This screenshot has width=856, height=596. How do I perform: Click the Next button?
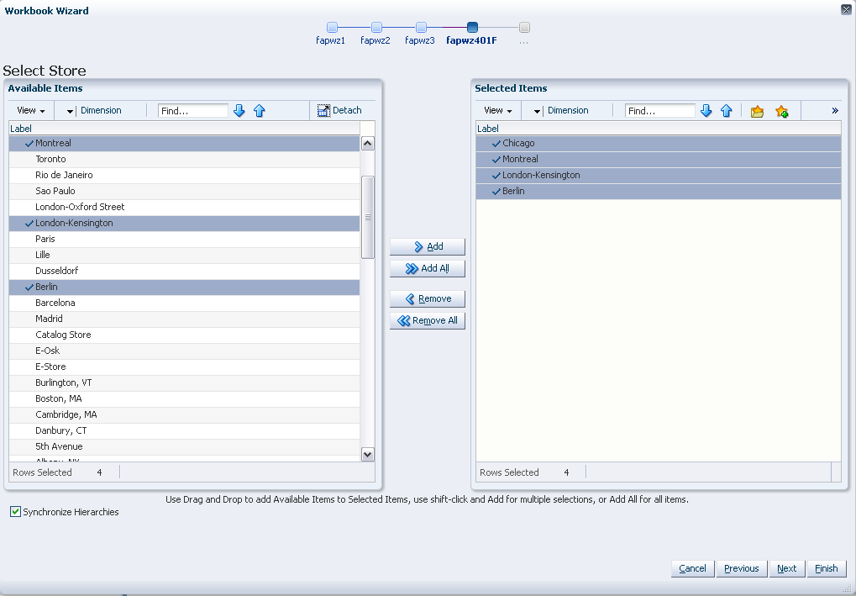click(786, 569)
